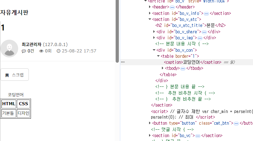
Task: Click the 25-08-22 17:57 timestamp
Action: pos(79,51)
